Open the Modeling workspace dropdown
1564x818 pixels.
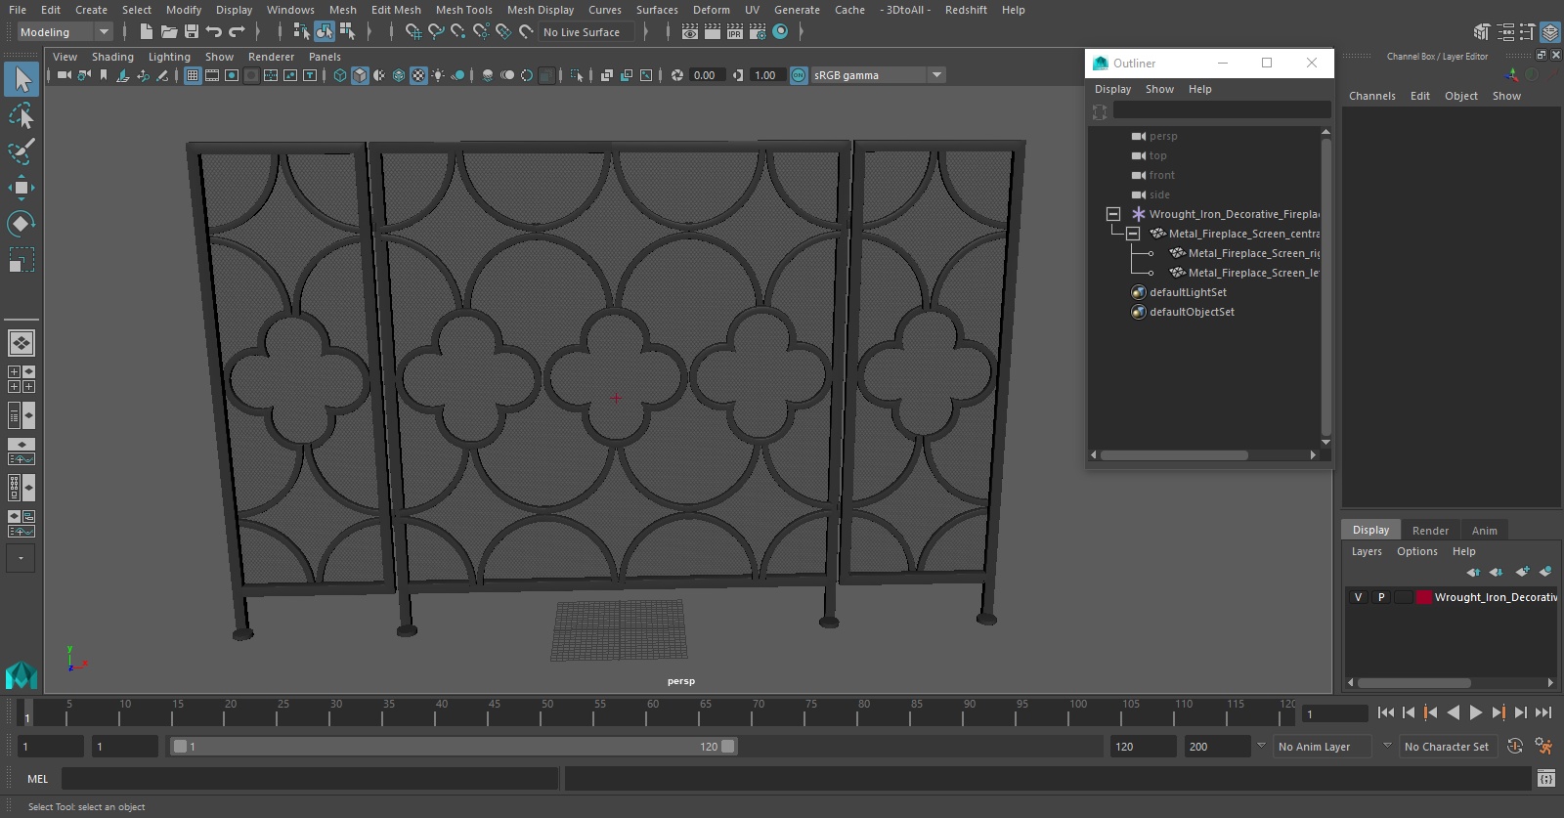pos(65,32)
